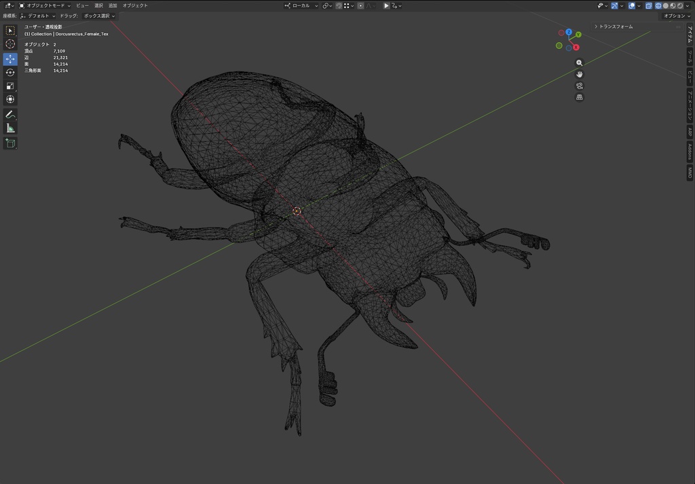
Task: Open the object mode dropdown
Action: (45, 5)
